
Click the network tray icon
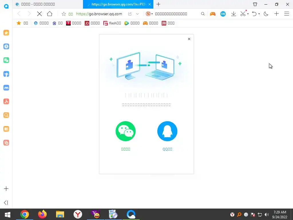[260, 215]
